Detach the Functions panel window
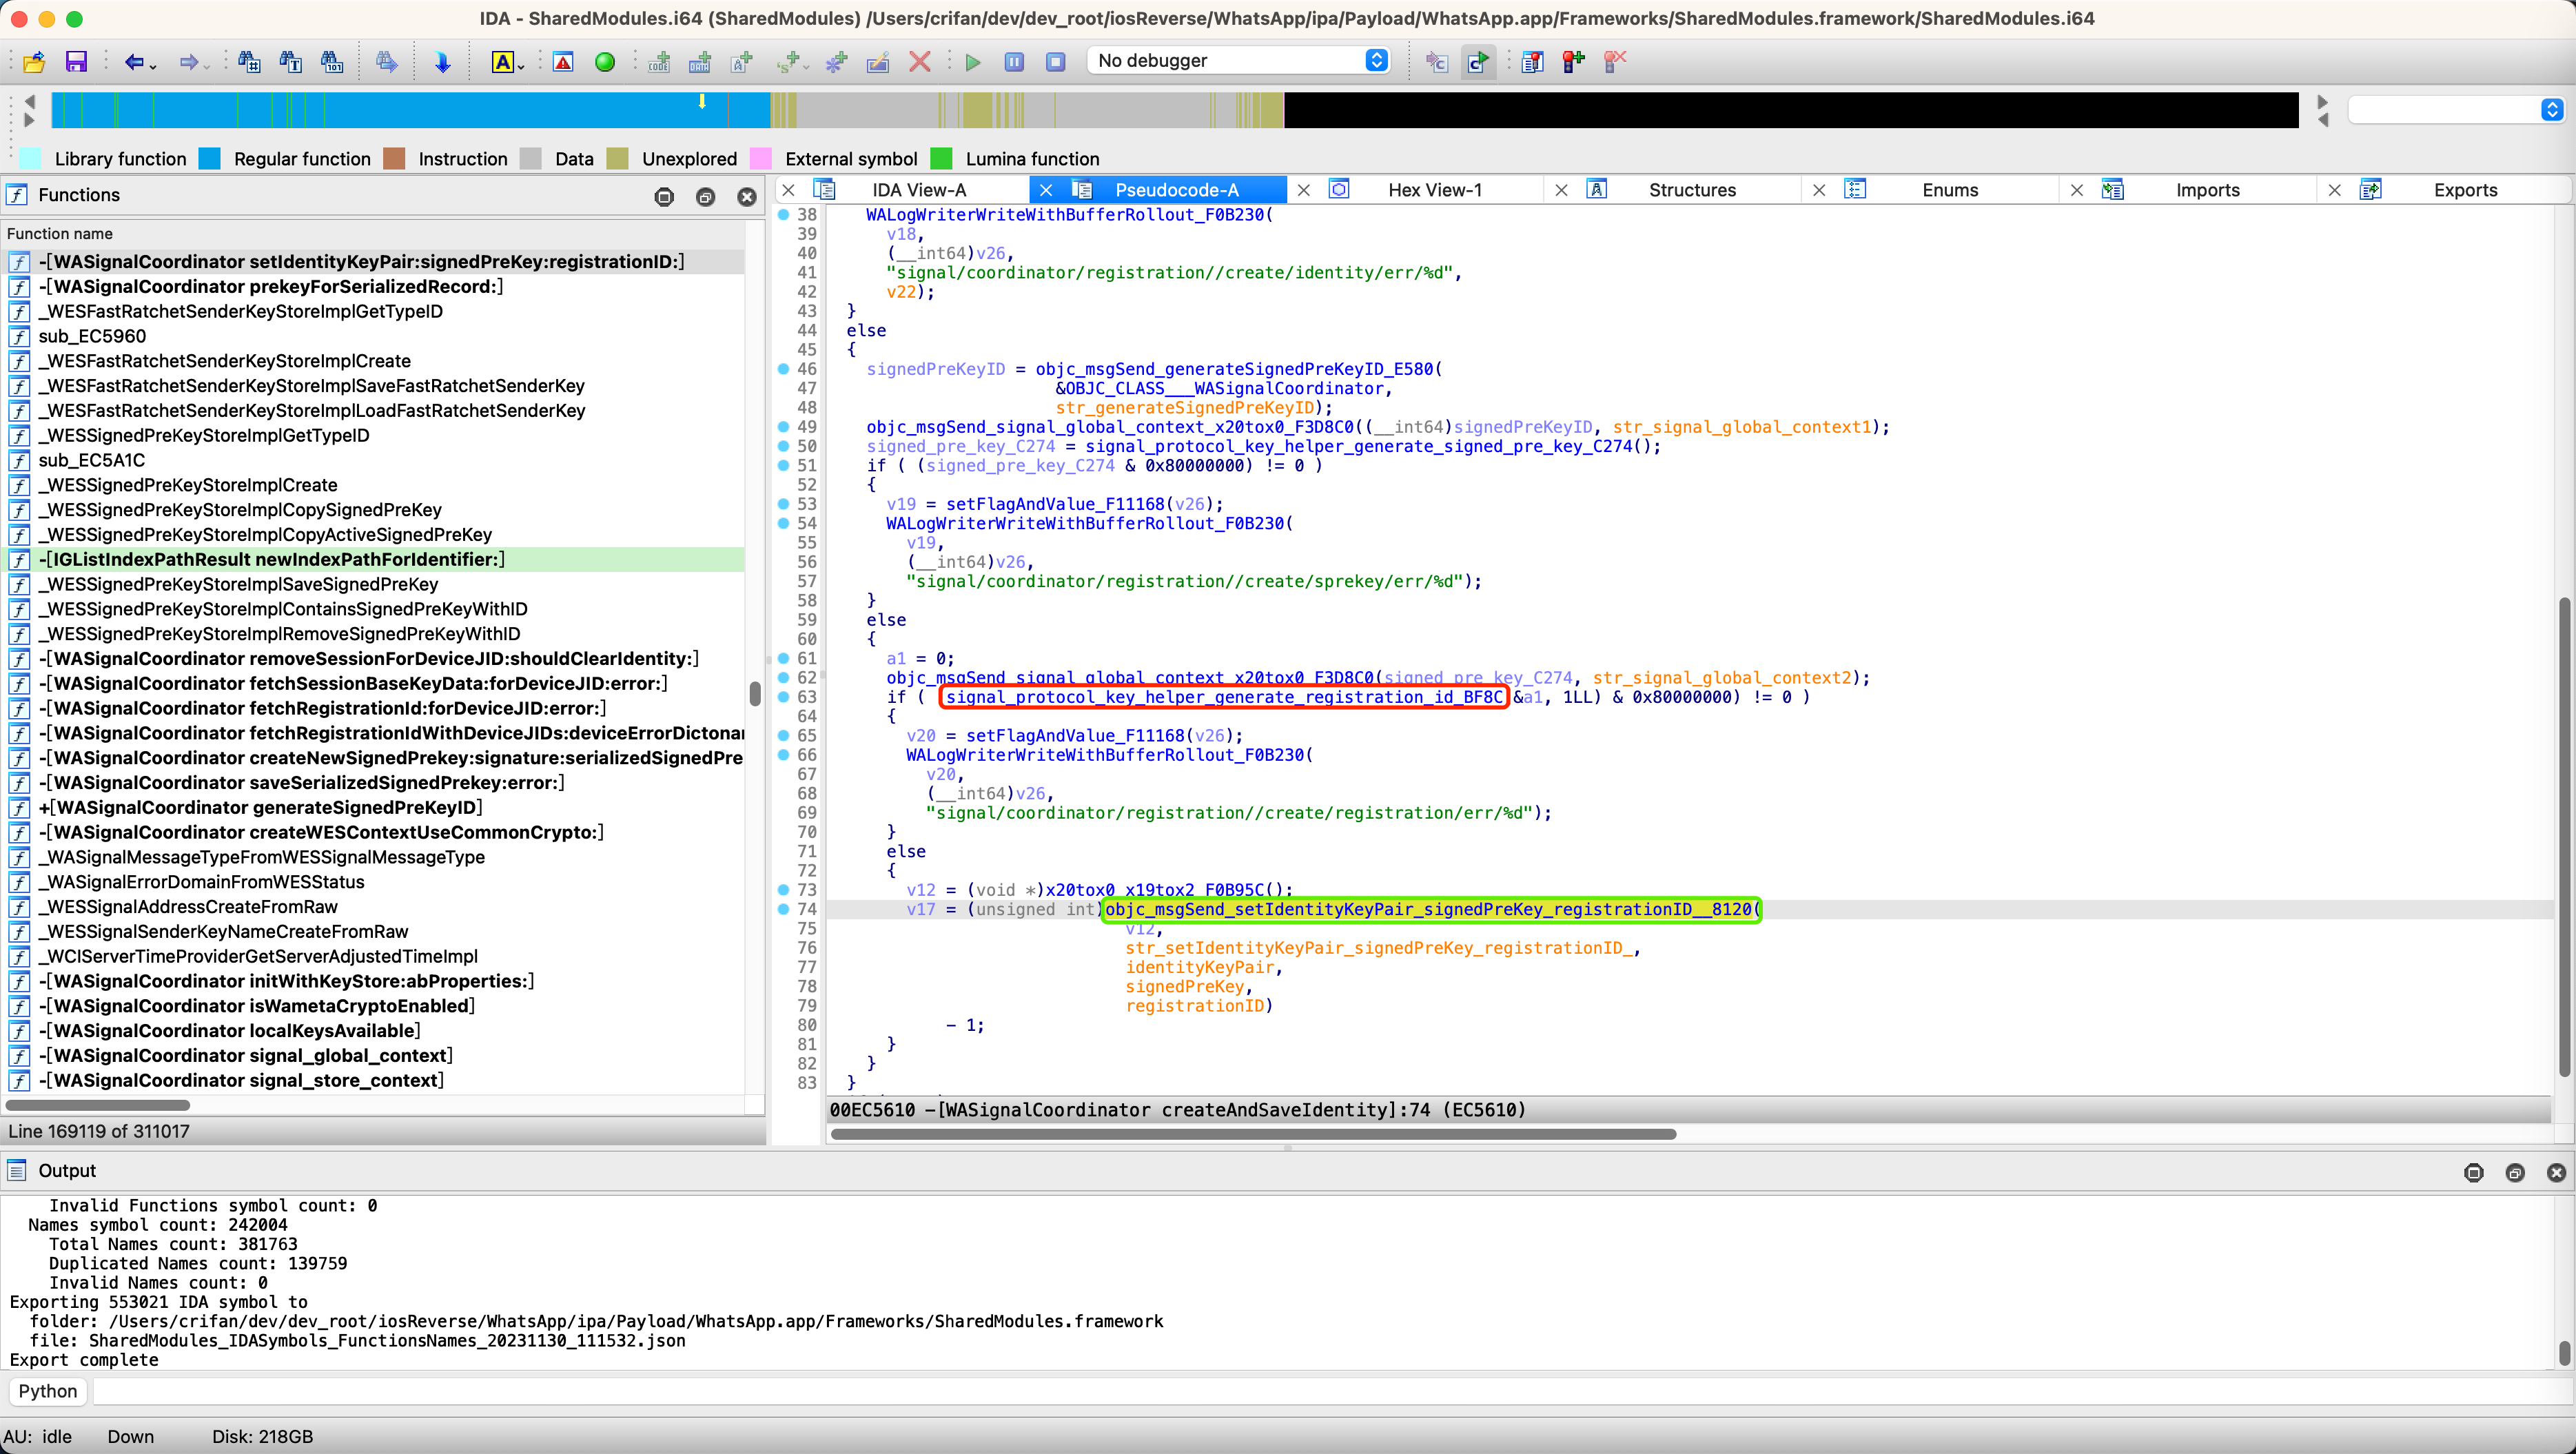The height and width of the screenshot is (1454, 2576). (x=705, y=197)
